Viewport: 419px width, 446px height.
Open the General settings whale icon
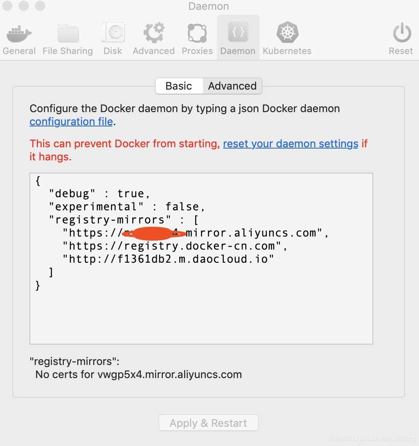19,34
